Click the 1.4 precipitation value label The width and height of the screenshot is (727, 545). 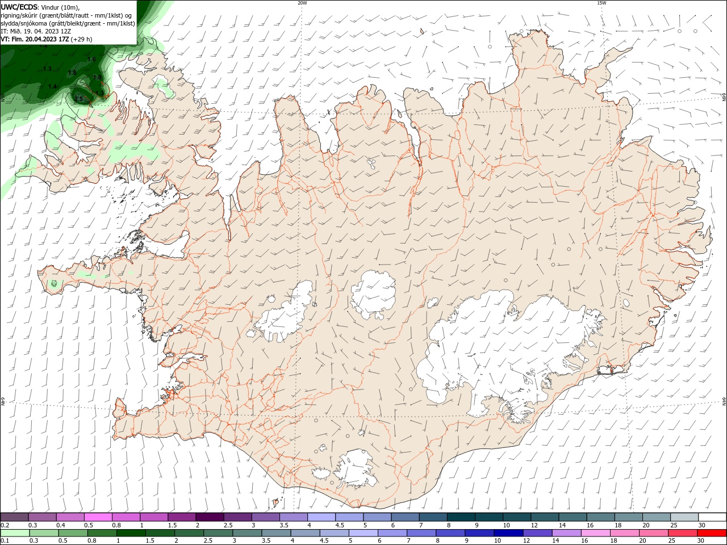pos(52,86)
